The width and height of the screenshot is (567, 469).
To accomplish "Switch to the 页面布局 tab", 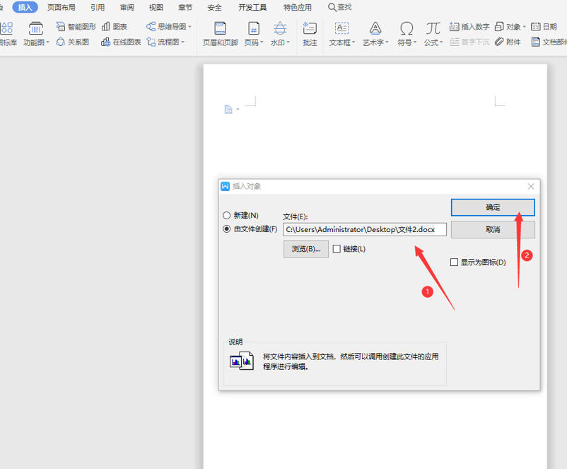I will 61,7.
